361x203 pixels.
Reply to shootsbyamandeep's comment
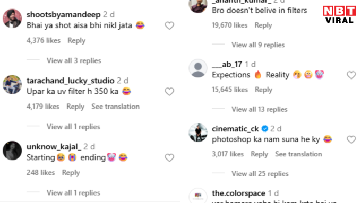pos(76,40)
